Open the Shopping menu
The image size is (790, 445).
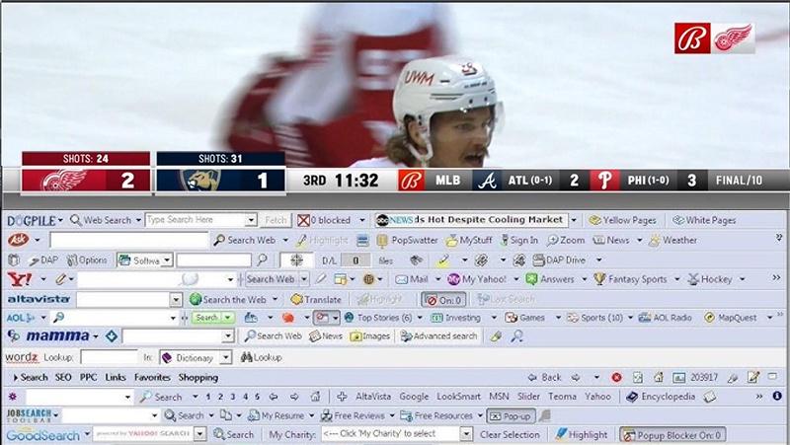click(198, 377)
